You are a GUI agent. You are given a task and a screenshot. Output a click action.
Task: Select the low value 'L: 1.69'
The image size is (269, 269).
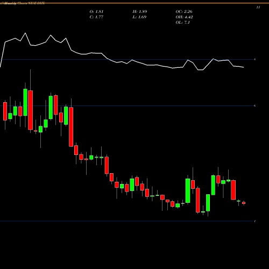[139, 17]
